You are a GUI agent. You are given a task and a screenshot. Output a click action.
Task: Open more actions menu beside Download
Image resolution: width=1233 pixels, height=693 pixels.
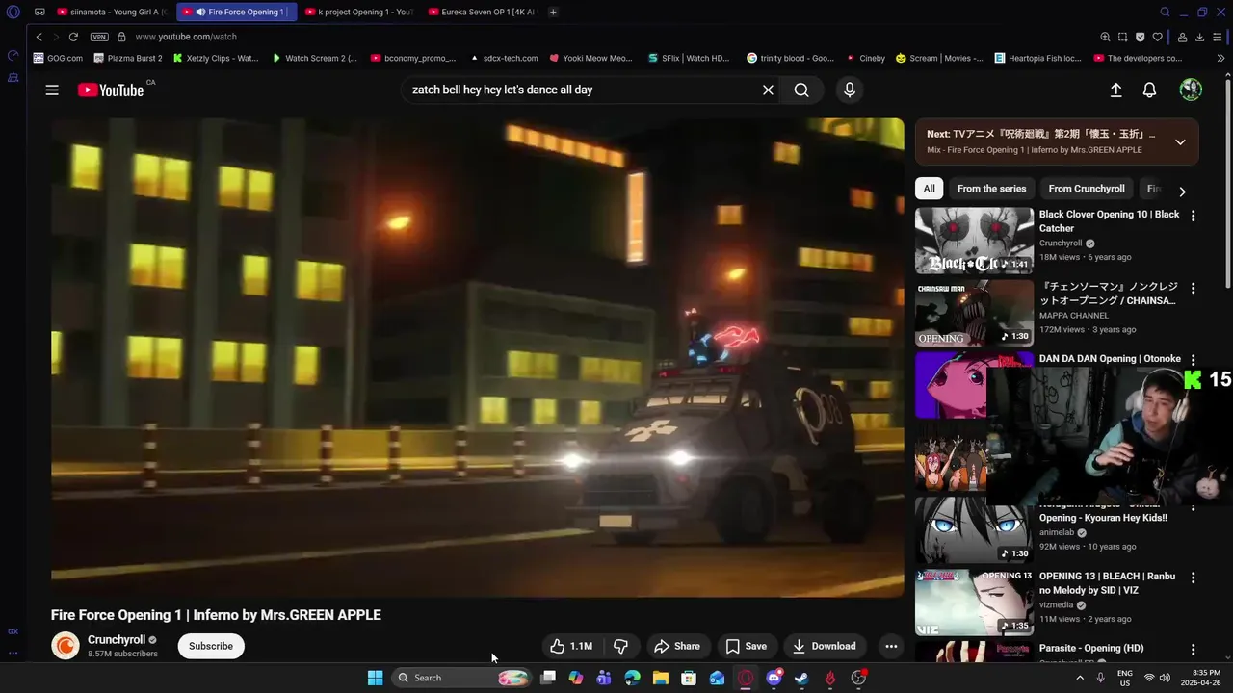891,646
